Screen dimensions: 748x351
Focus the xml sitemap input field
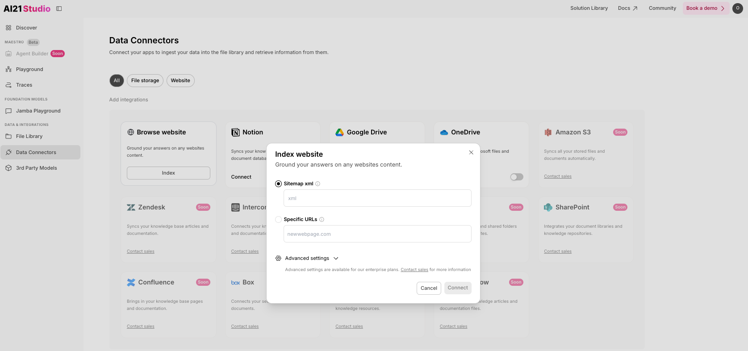377,198
